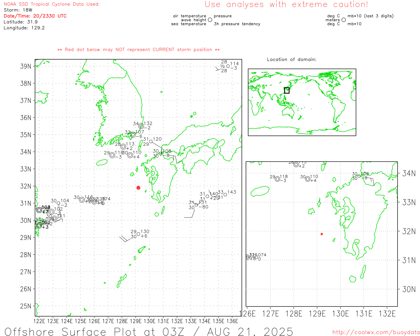Click the world 'Location of domain' thumbnail map
Screen dimensions: 420x336
(x=302, y=102)
